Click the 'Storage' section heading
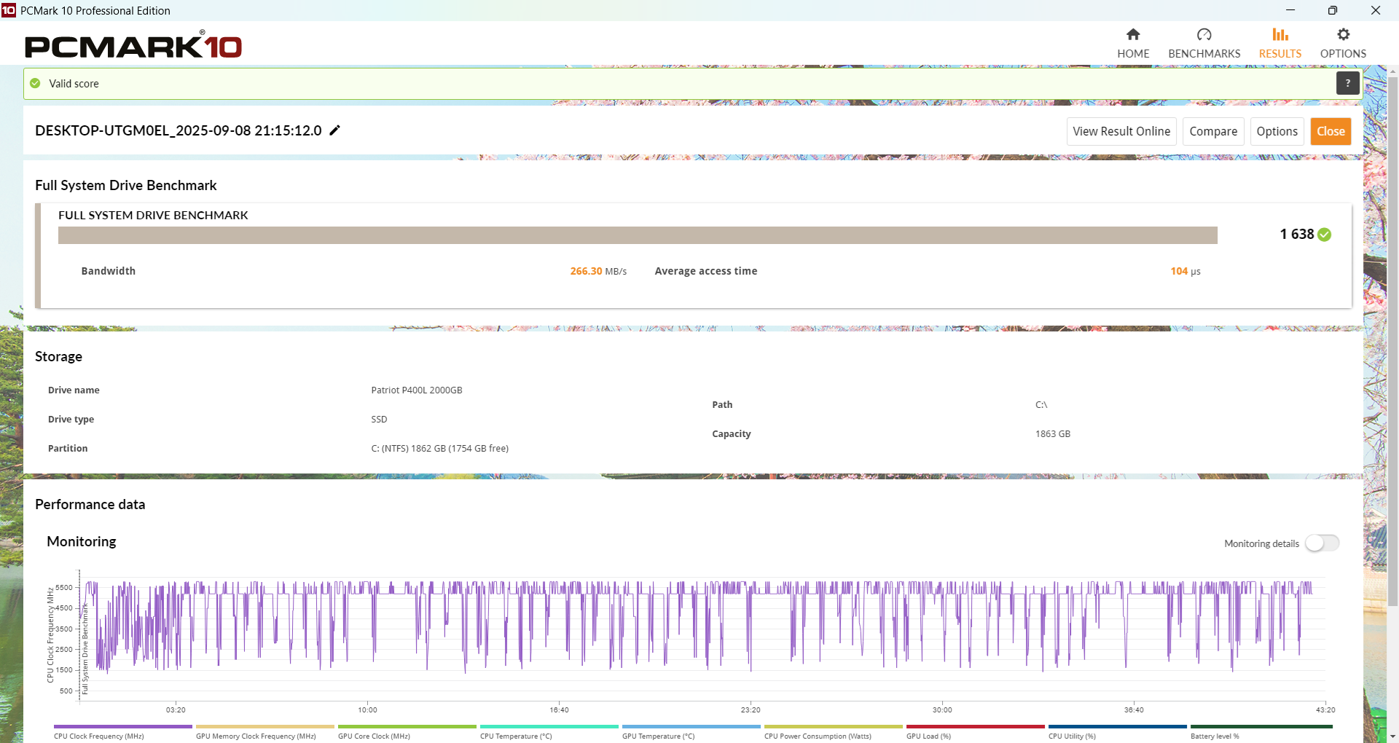The image size is (1399, 743). tap(58, 357)
